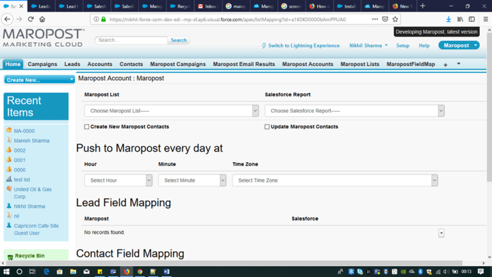Image resolution: width=492 pixels, height=277 pixels.
Task: Open the MaropostFieldMap tab
Action: (411, 64)
